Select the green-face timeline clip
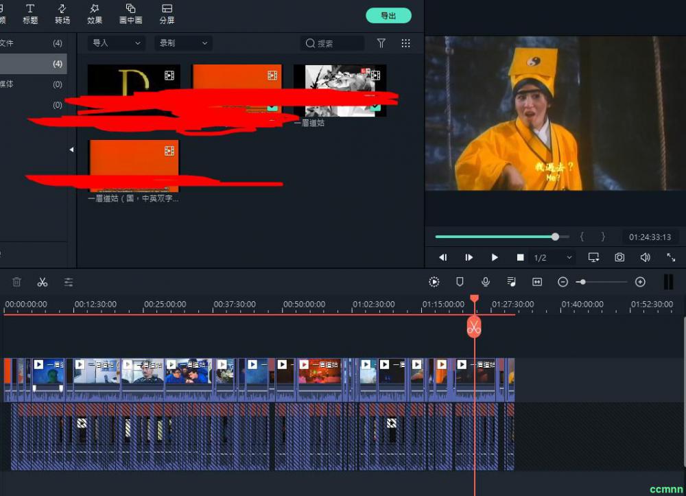The height and width of the screenshot is (496, 686). (x=49, y=379)
